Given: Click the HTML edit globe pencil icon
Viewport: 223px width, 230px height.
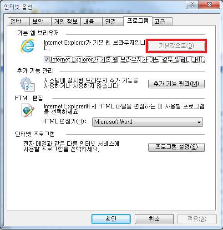Looking at the screenshot, I should pos(28,110).
